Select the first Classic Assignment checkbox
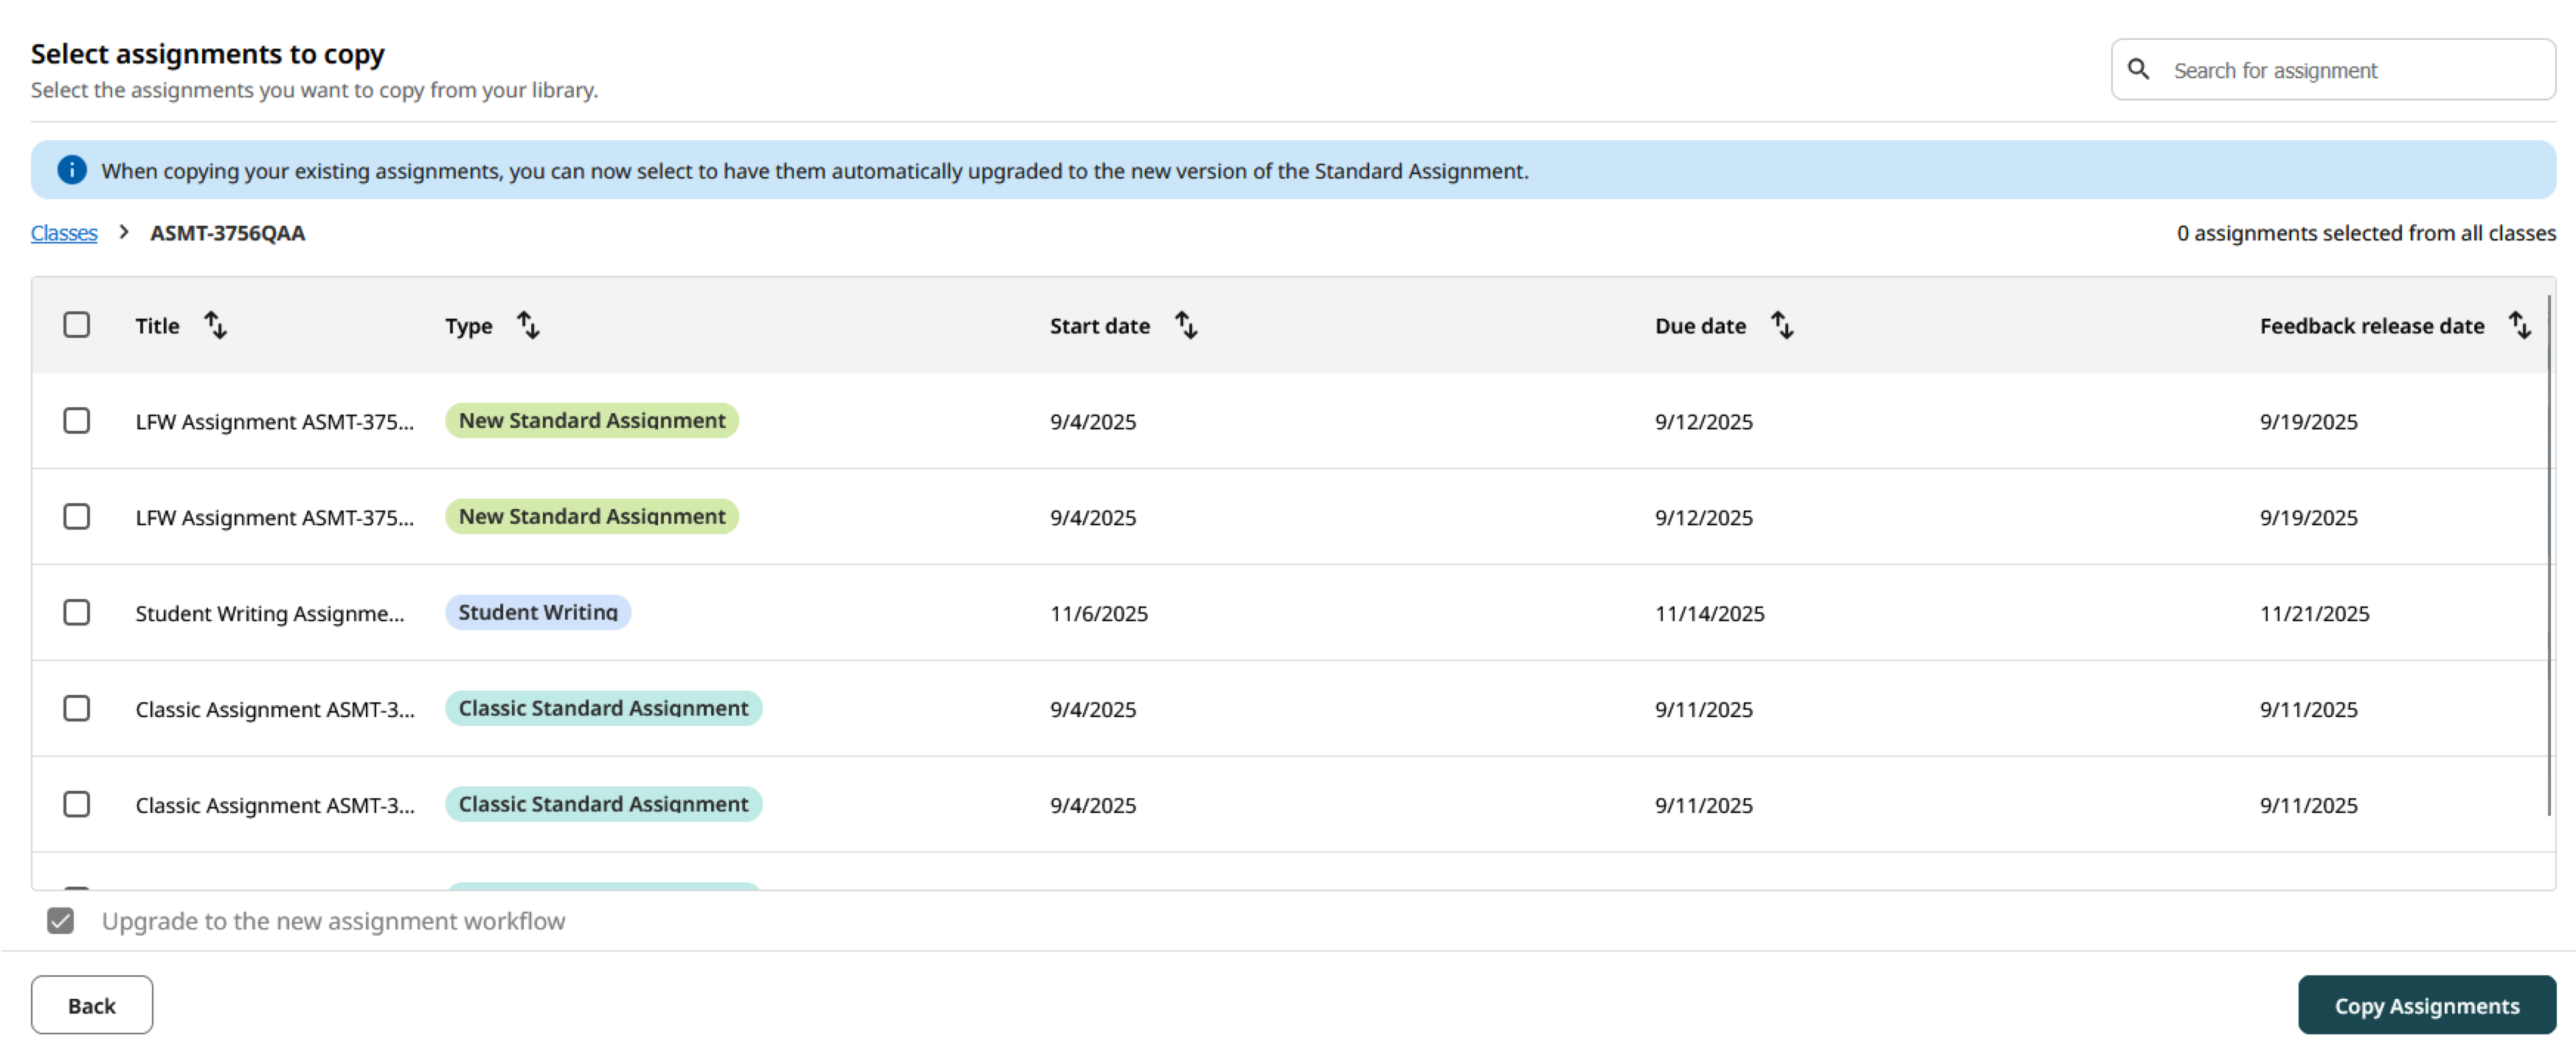Viewport: 2576px width, 1052px height. (x=77, y=708)
